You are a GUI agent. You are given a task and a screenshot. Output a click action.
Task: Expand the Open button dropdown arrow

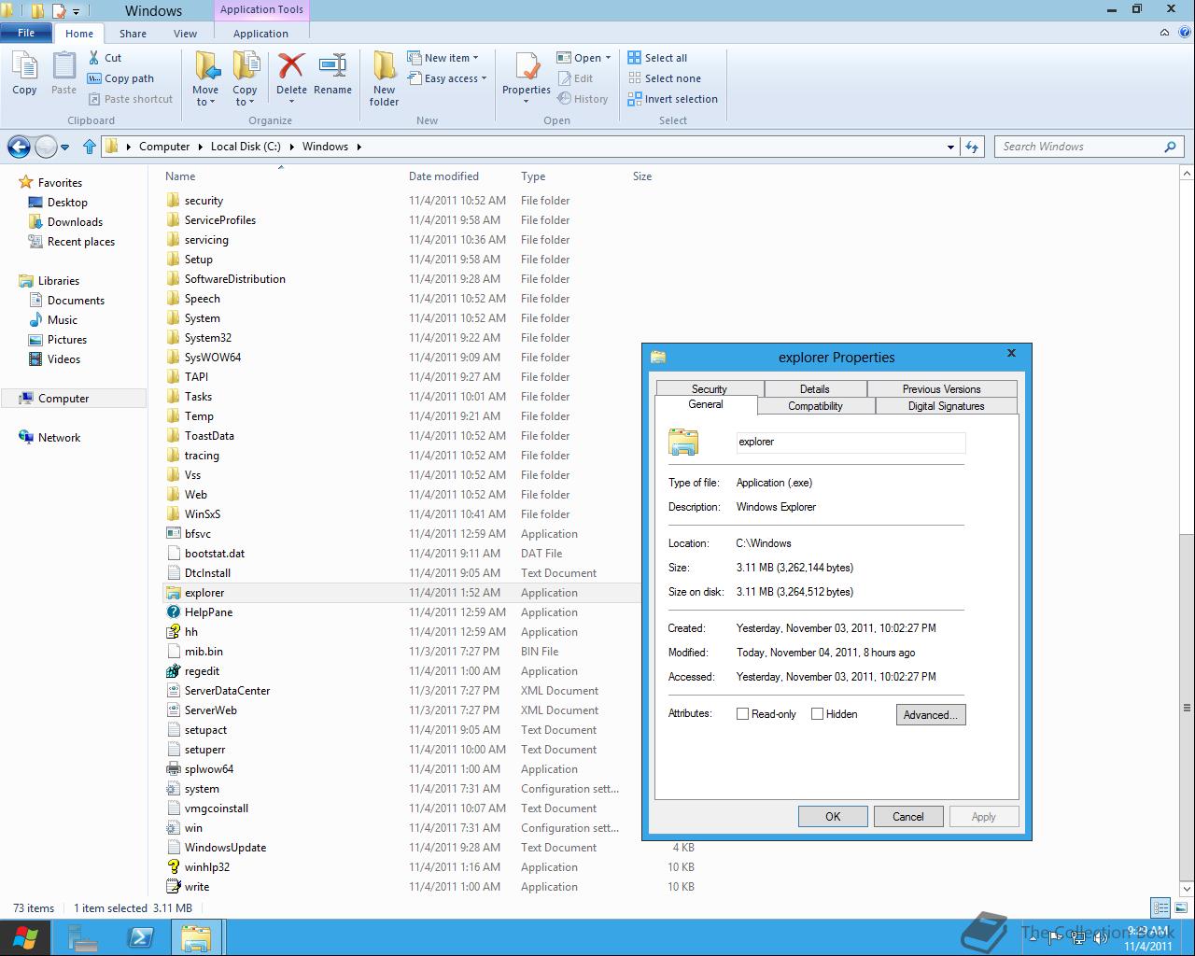click(608, 58)
